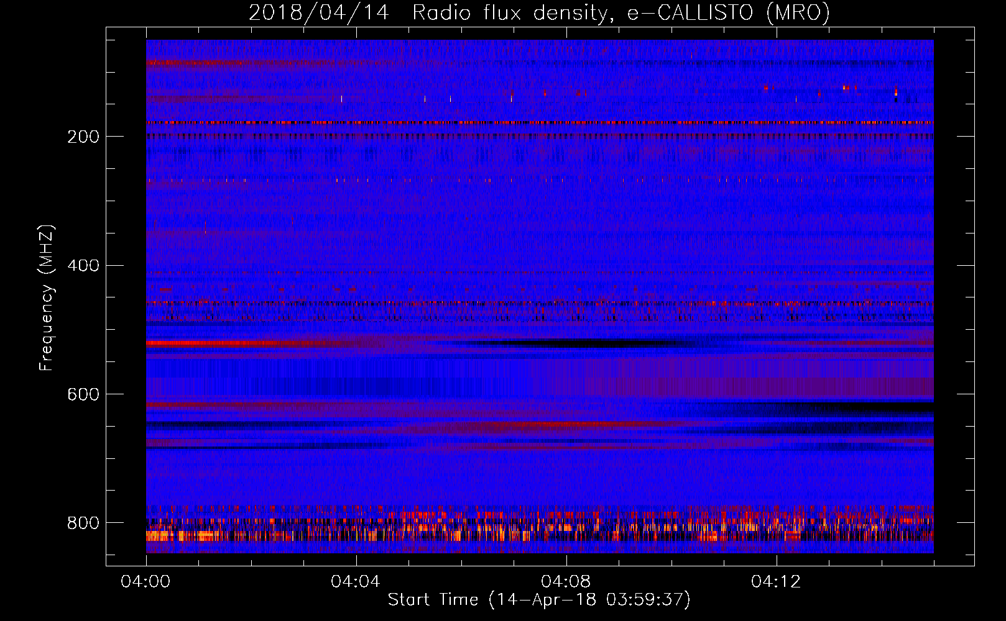Click the "Frequency (MHZ)" axis label
The width and height of the screenshot is (1006, 621).
click(x=47, y=297)
